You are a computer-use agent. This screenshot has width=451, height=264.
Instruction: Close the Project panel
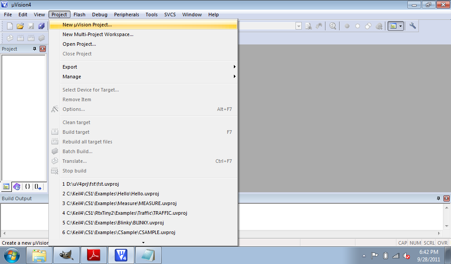[43, 49]
